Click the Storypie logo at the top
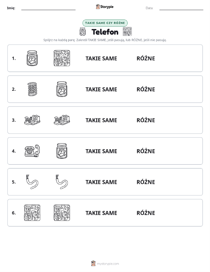The width and height of the screenshot is (210, 272). (105, 7)
